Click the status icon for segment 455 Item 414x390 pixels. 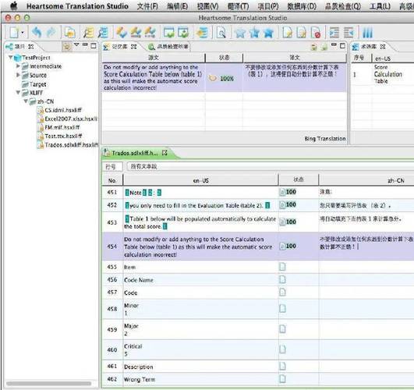[x=282, y=267]
